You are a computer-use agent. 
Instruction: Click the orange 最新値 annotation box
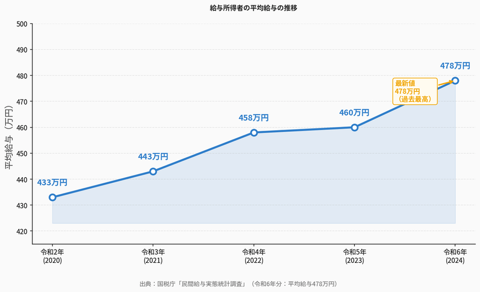point(415,91)
